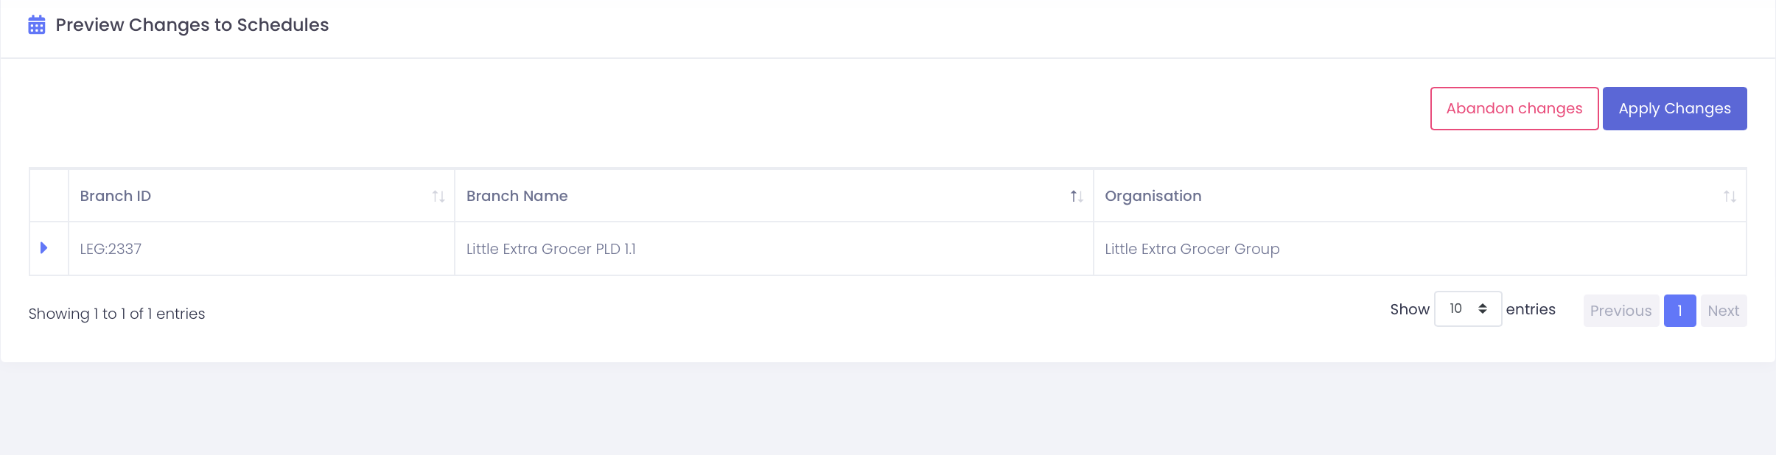Select the Little Extra Grocer PLD 1.1 cell
1776x455 pixels.
[550, 250]
